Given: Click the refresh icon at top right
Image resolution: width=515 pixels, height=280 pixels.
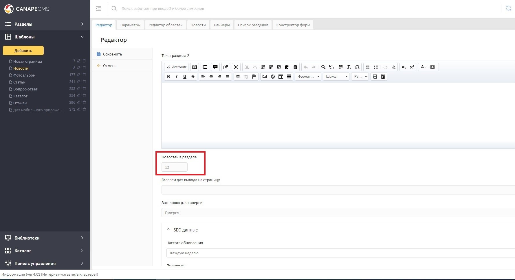Looking at the screenshot, I should coord(508,8).
